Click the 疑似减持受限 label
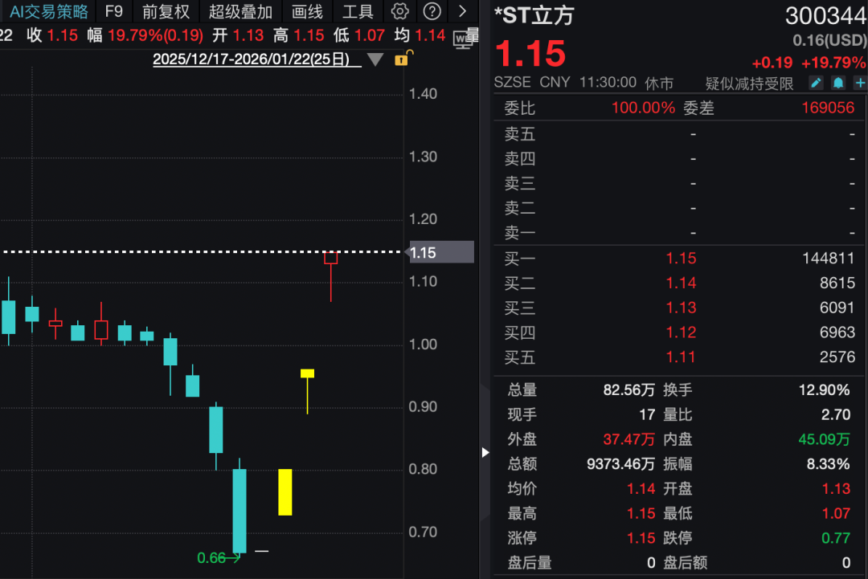Screen dimensions: 868x579 [749, 84]
